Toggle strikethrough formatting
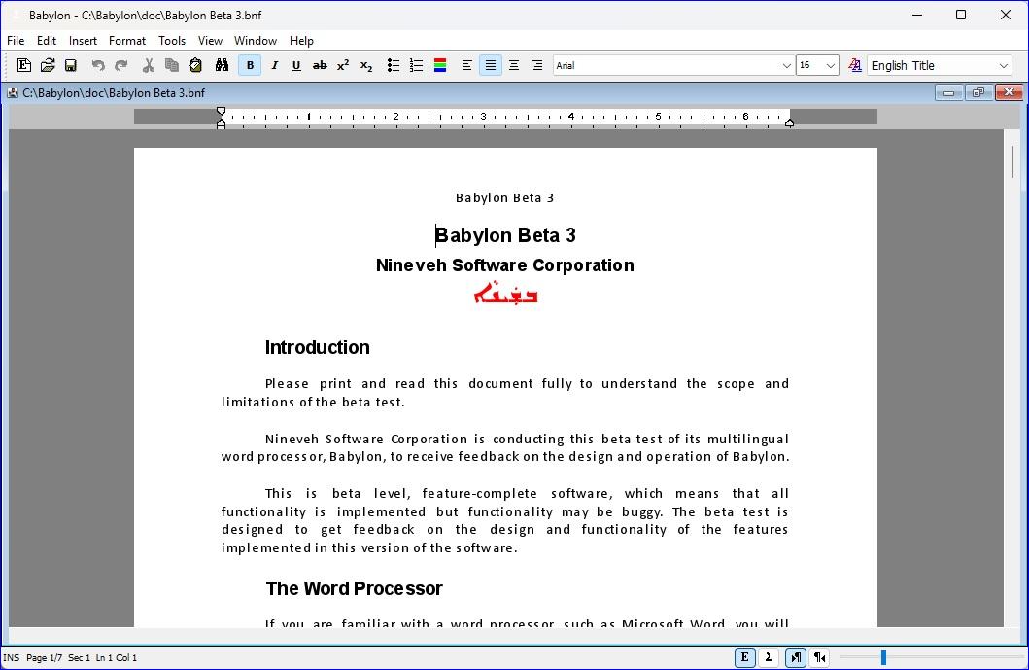 tap(320, 65)
